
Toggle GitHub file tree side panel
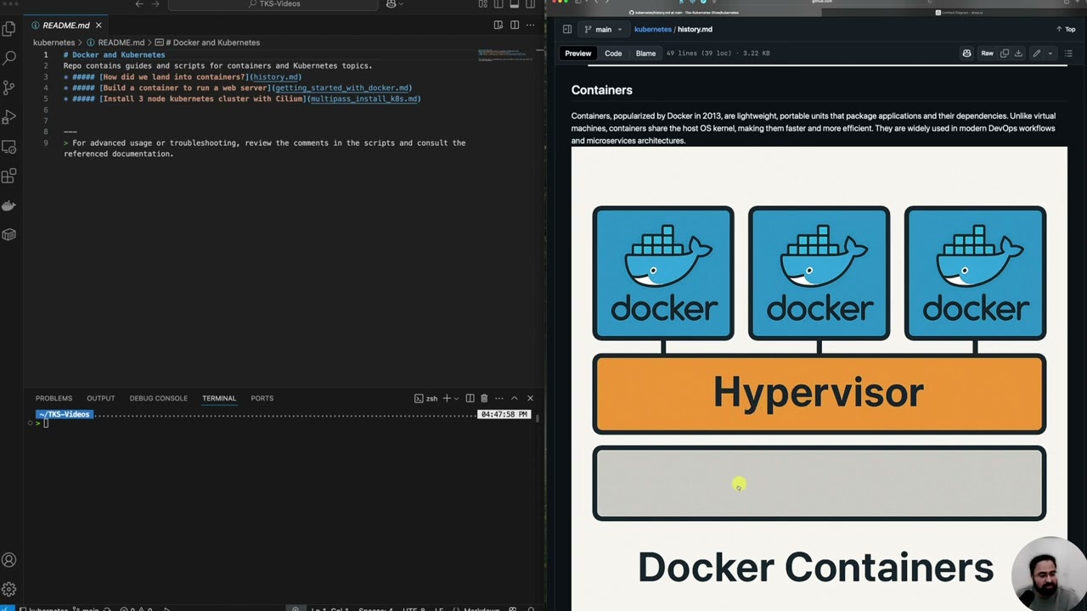click(567, 30)
